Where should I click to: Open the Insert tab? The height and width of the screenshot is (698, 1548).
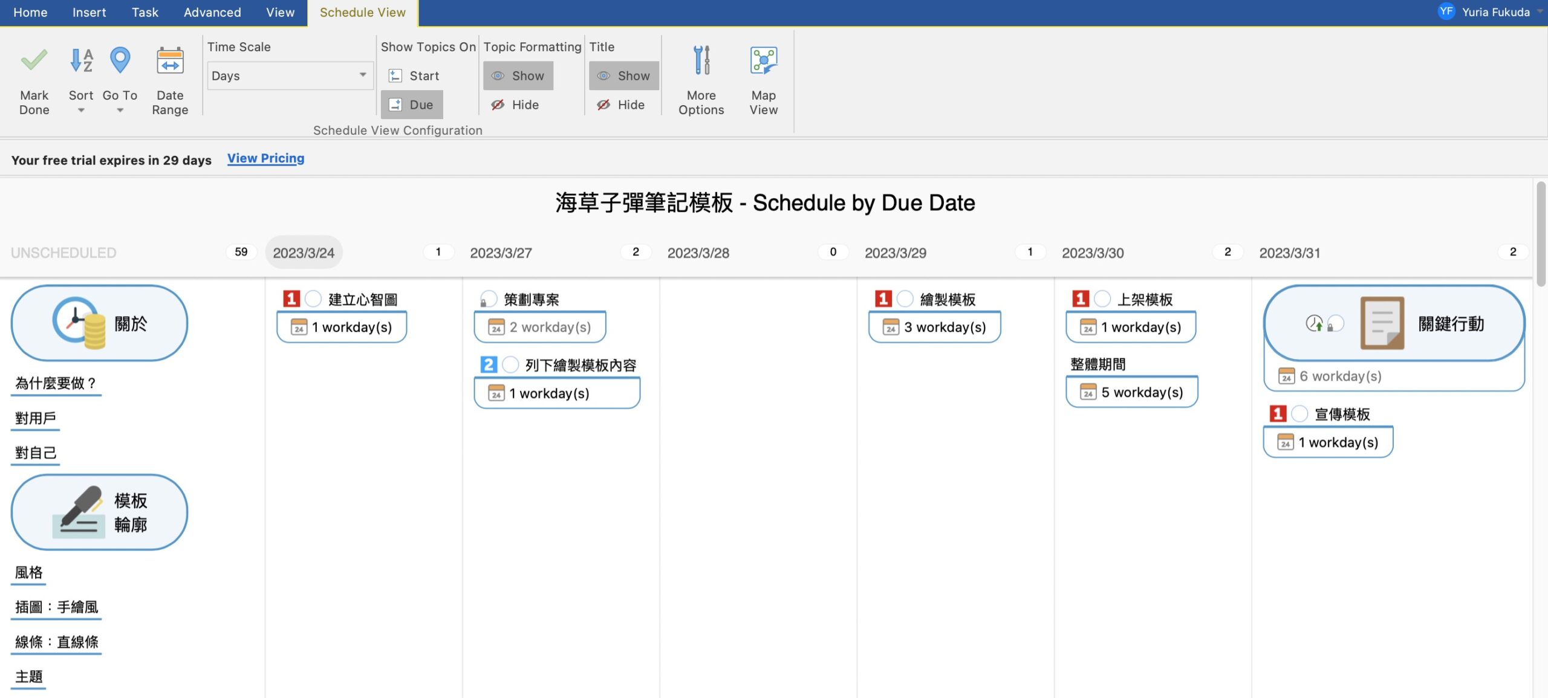(89, 12)
